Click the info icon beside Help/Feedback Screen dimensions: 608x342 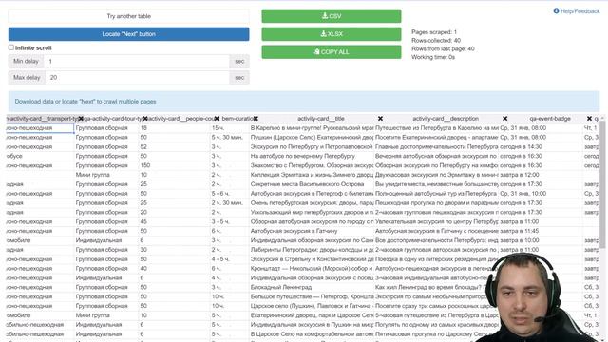[556, 10]
